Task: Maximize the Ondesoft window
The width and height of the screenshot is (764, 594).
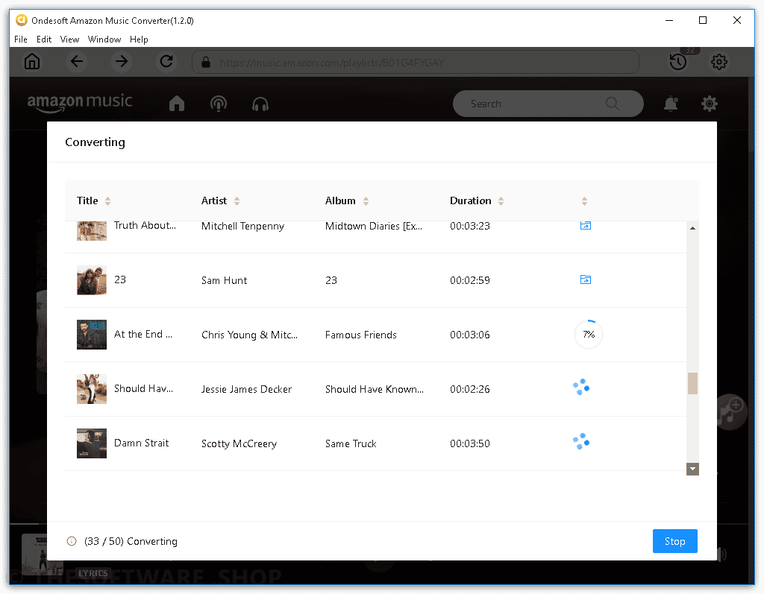Action: (x=703, y=20)
